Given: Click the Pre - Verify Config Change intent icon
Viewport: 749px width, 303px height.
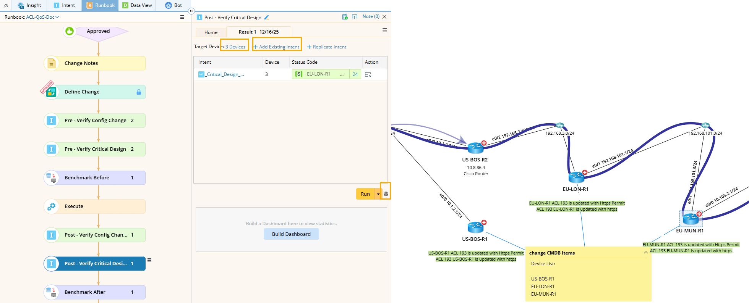Looking at the screenshot, I should [x=52, y=121].
